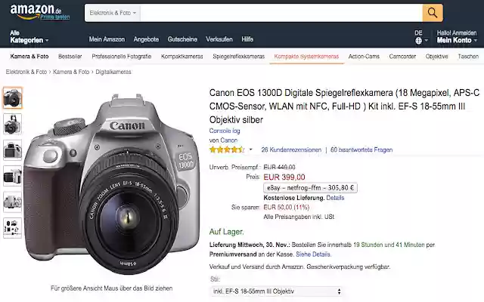Select the sixth thumbnail with kit accessories

coord(13,228)
